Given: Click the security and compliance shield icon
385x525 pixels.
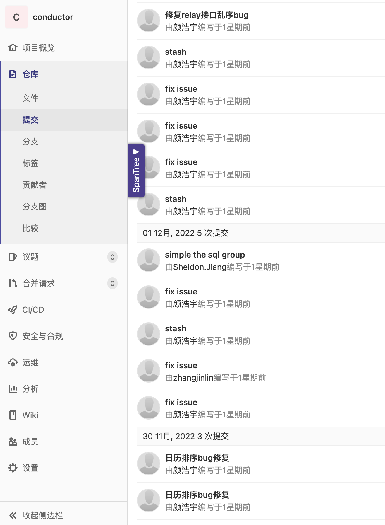Looking at the screenshot, I should pos(13,336).
